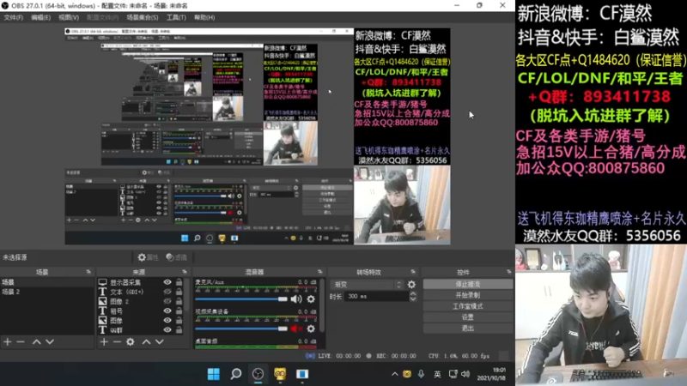This screenshot has height=386, width=687.
Task: Open 设置 in 控件 panel
Action: 468,317
